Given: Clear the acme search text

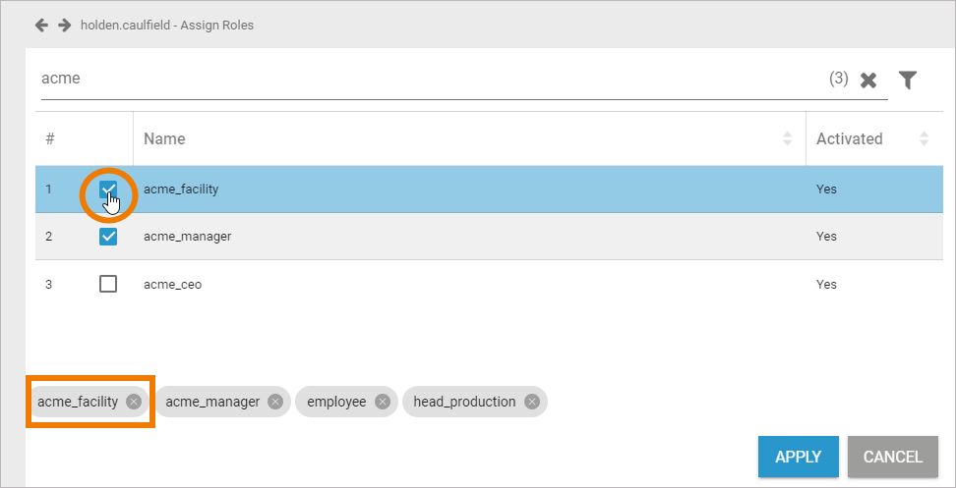Looking at the screenshot, I should (868, 81).
